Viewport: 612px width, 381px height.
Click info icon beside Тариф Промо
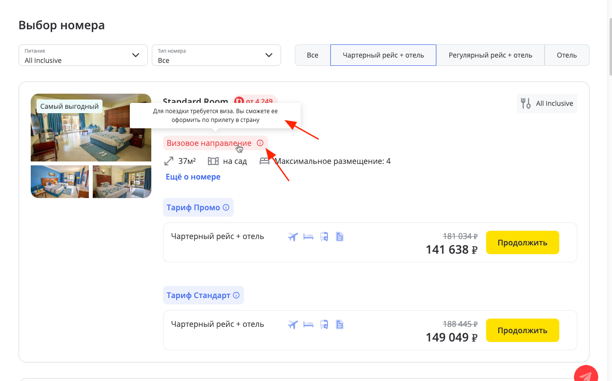coord(226,207)
